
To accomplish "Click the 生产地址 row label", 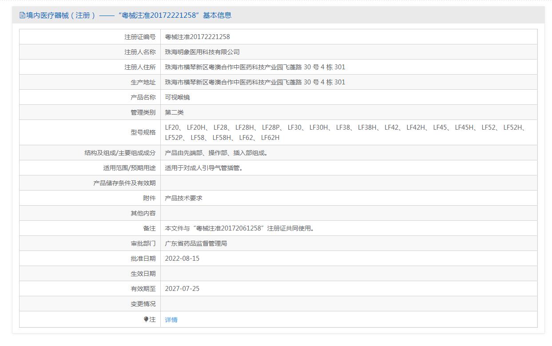I will (143, 82).
